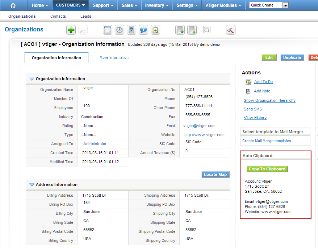Open the Home menu dropdown
The image size is (318, 248).
tap(40, 5)
